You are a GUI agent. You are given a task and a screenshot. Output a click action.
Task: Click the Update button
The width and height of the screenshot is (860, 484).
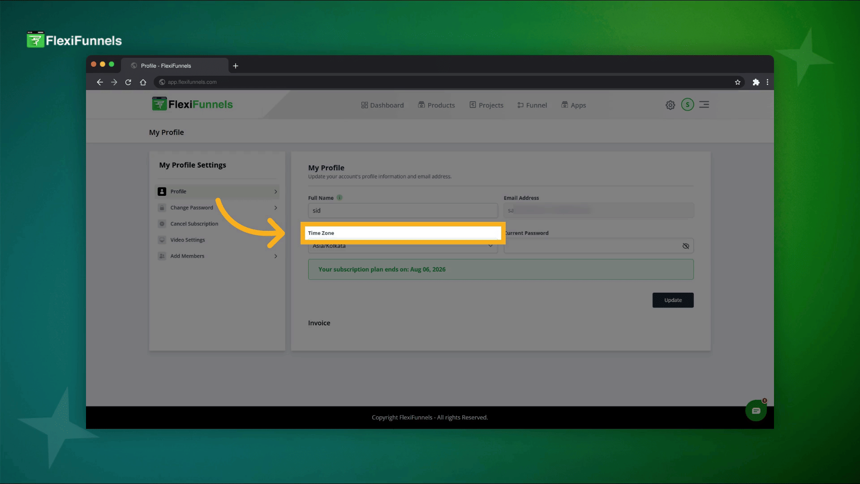click(x=672, y=300)
